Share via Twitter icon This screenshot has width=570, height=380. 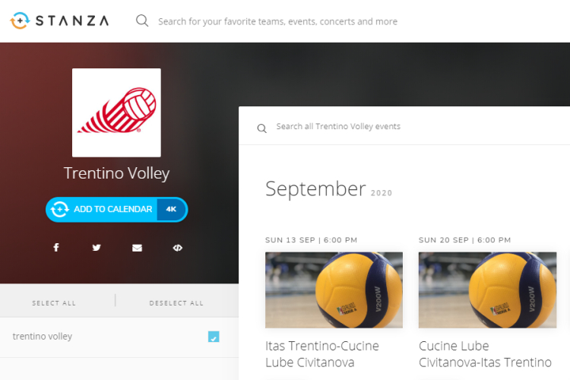(x=97, y=248)
